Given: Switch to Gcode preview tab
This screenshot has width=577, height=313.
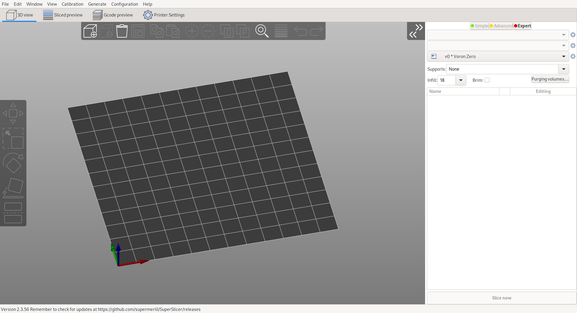Looking at the screenshot, I should click(x=113, y=15).
